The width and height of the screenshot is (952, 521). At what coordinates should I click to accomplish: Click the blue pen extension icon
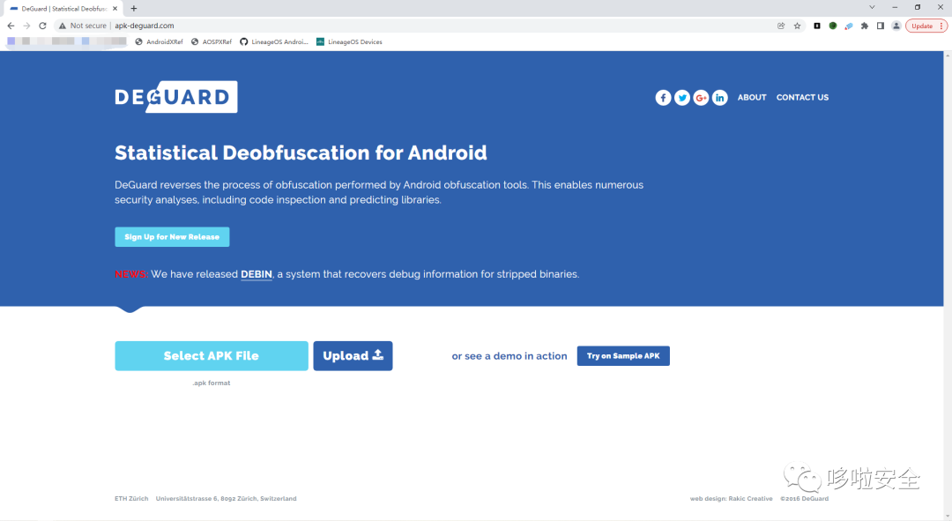point(849,26)
